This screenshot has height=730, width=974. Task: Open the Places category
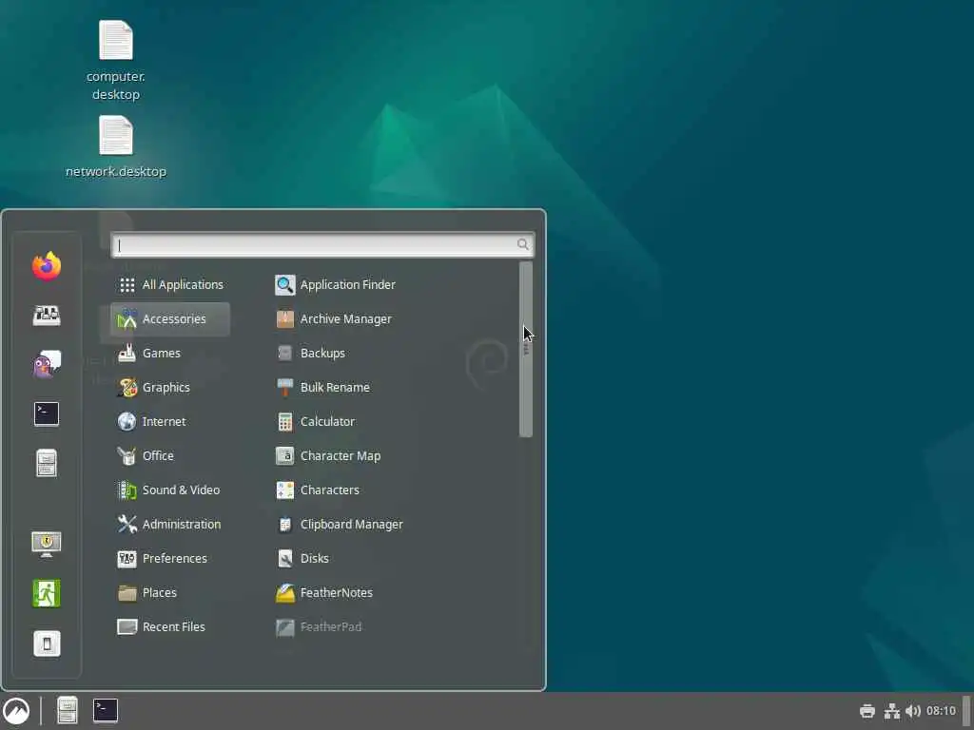click(x=170, y=592)
